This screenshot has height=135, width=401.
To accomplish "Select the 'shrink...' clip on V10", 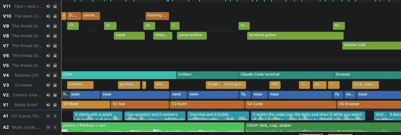I will click(x=91, y=16).
